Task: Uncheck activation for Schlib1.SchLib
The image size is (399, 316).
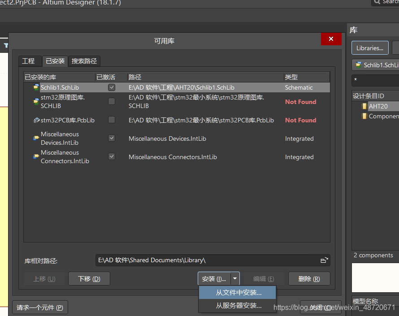Action: tap(112, 87)
